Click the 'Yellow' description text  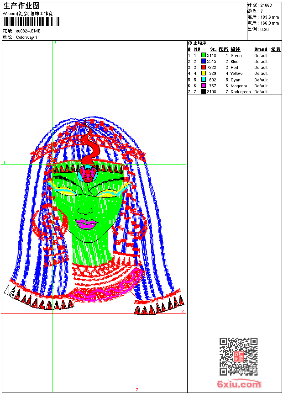[x=236, y=74]
